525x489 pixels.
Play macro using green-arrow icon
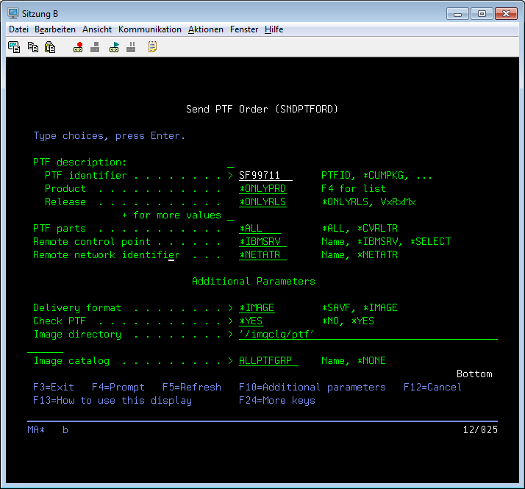coord(114,47)
